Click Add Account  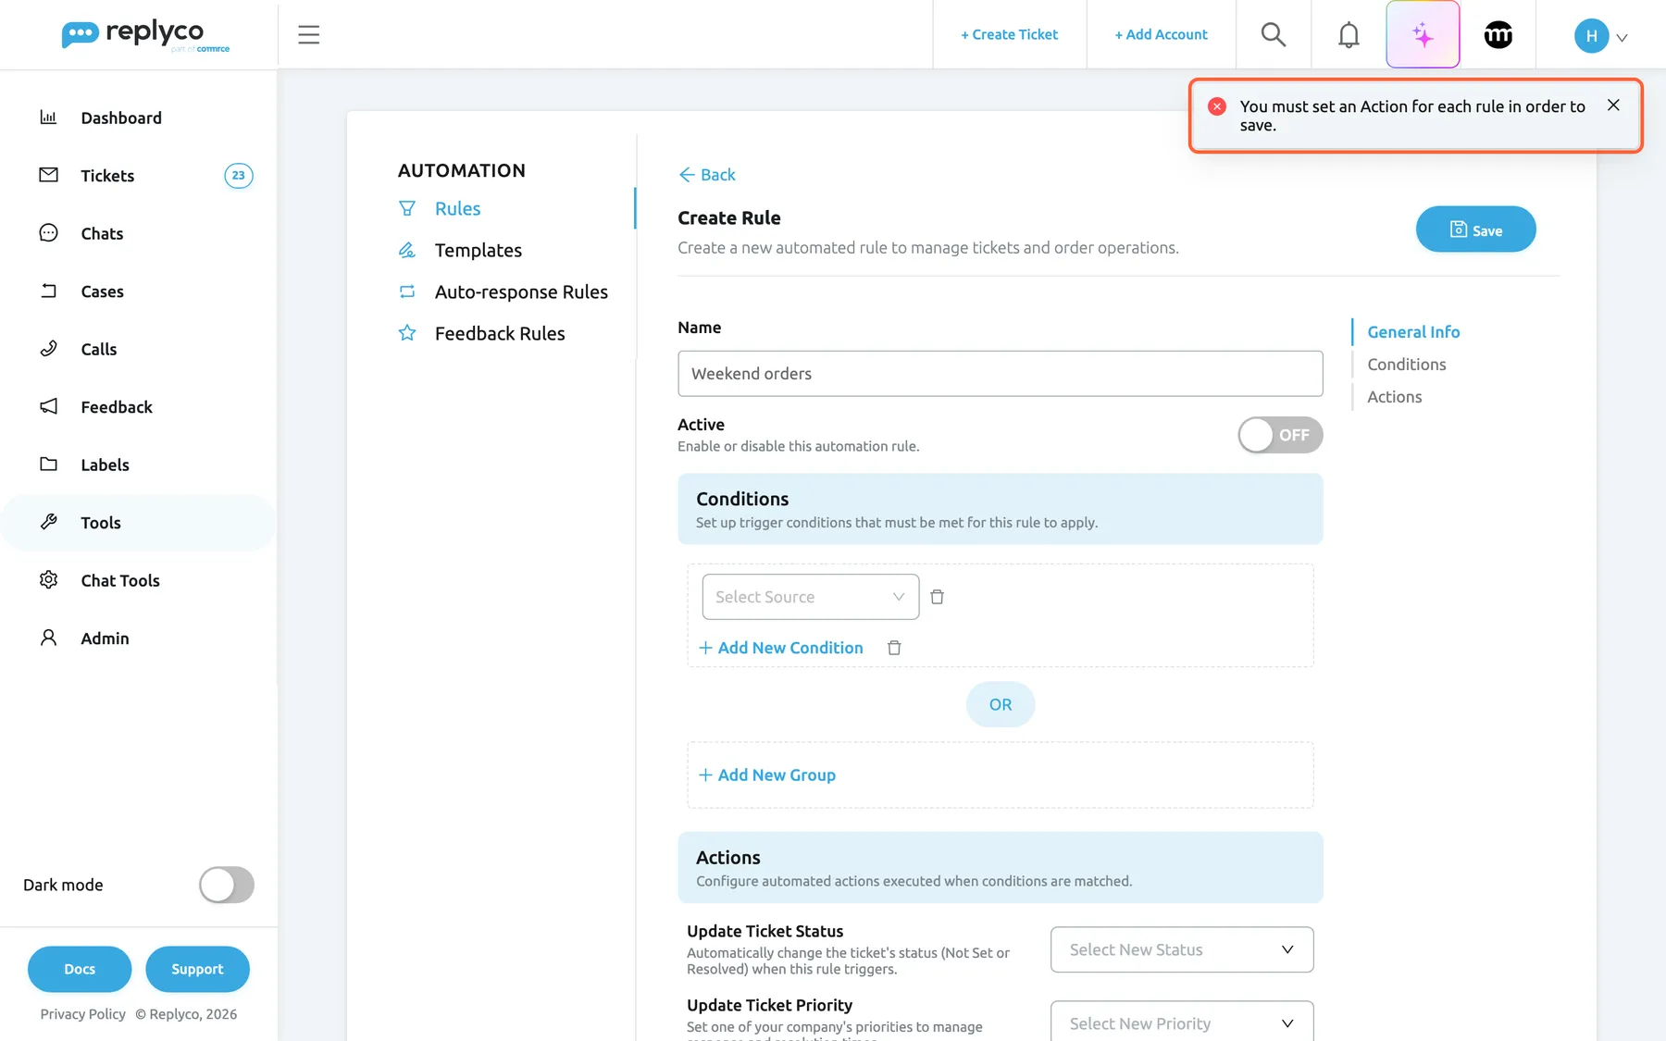click(1161, 34)
